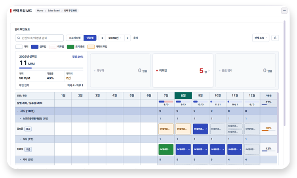Click the 계획 dashed legend swatch
Screen dimensions: 297x178
pos(19,47)
